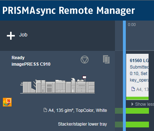Click the stop printer icon
The width and height of the screenshot is (154, 131).
click(x=85, y=60)
